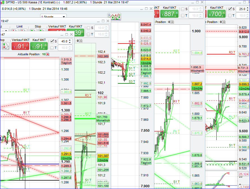Uncheck the S stop checkbox next to 45.0
250x189 pixels.
click(52, 41)
